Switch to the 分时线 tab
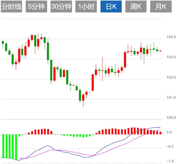The width and height of the screenshot is (179, 164). 12,7
